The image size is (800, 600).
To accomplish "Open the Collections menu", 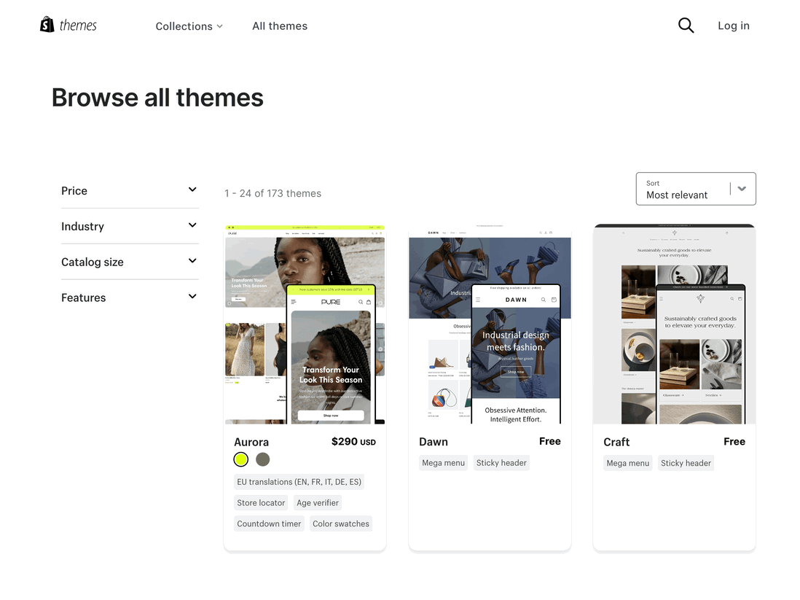I will [184, 26].
